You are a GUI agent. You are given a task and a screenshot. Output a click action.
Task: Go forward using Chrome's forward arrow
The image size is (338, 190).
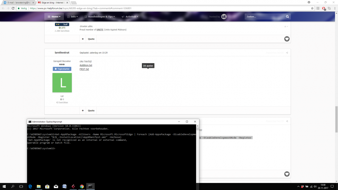[8, 8]
